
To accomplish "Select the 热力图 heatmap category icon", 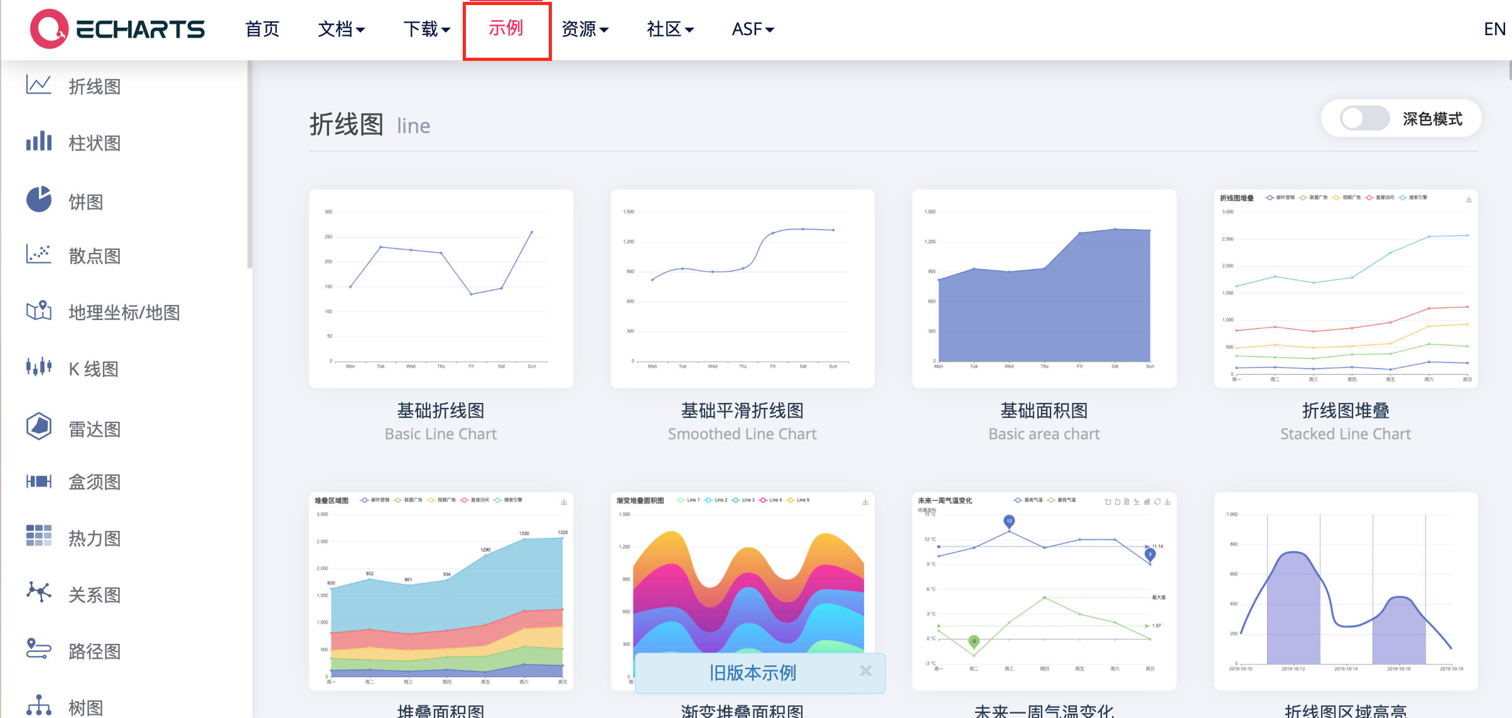I will 38,537.
